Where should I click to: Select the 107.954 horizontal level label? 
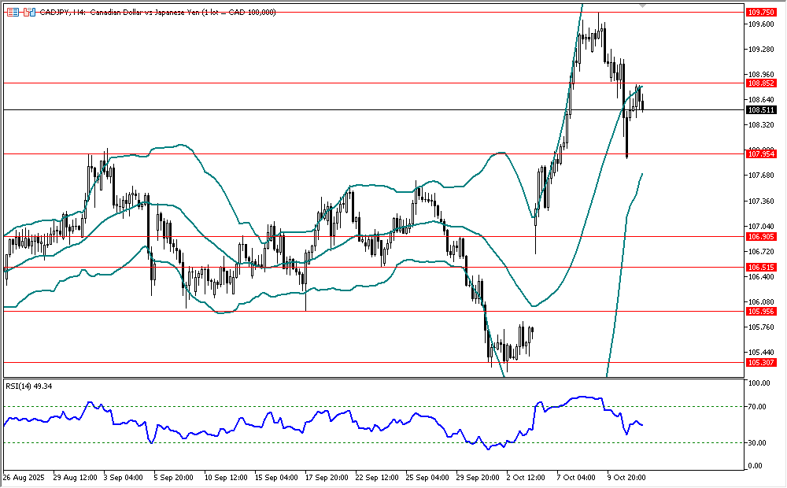759,154
